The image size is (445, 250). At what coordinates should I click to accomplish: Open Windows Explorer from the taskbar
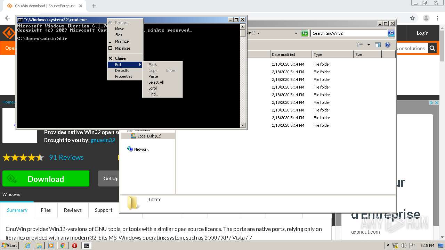(39, 245)
